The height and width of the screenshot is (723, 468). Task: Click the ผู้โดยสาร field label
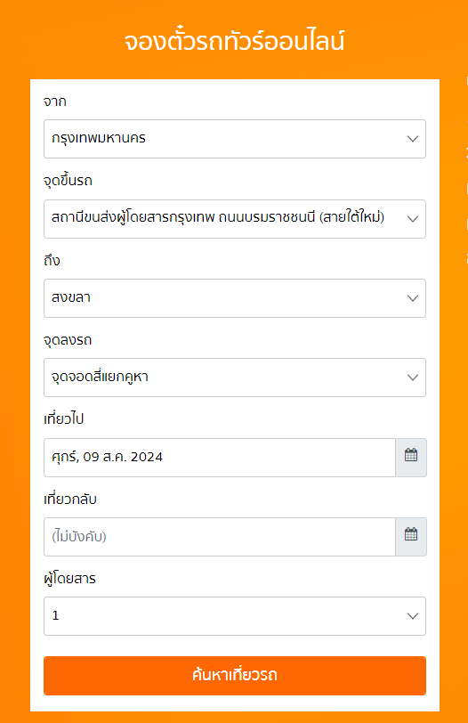tap(69, 578)
